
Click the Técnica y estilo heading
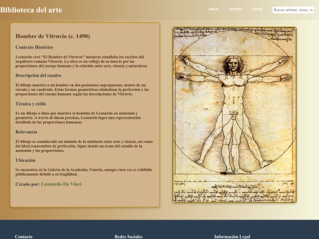[31, 104]
